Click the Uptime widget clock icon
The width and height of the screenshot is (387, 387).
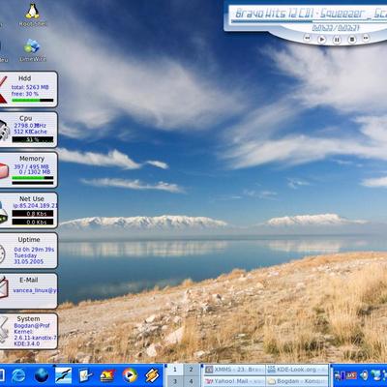coord(3,253)
